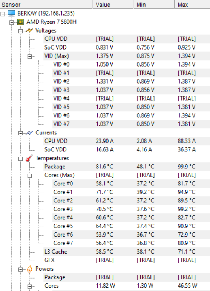Collapse the Voltages group
210x291 pixels.
point(20,31)
